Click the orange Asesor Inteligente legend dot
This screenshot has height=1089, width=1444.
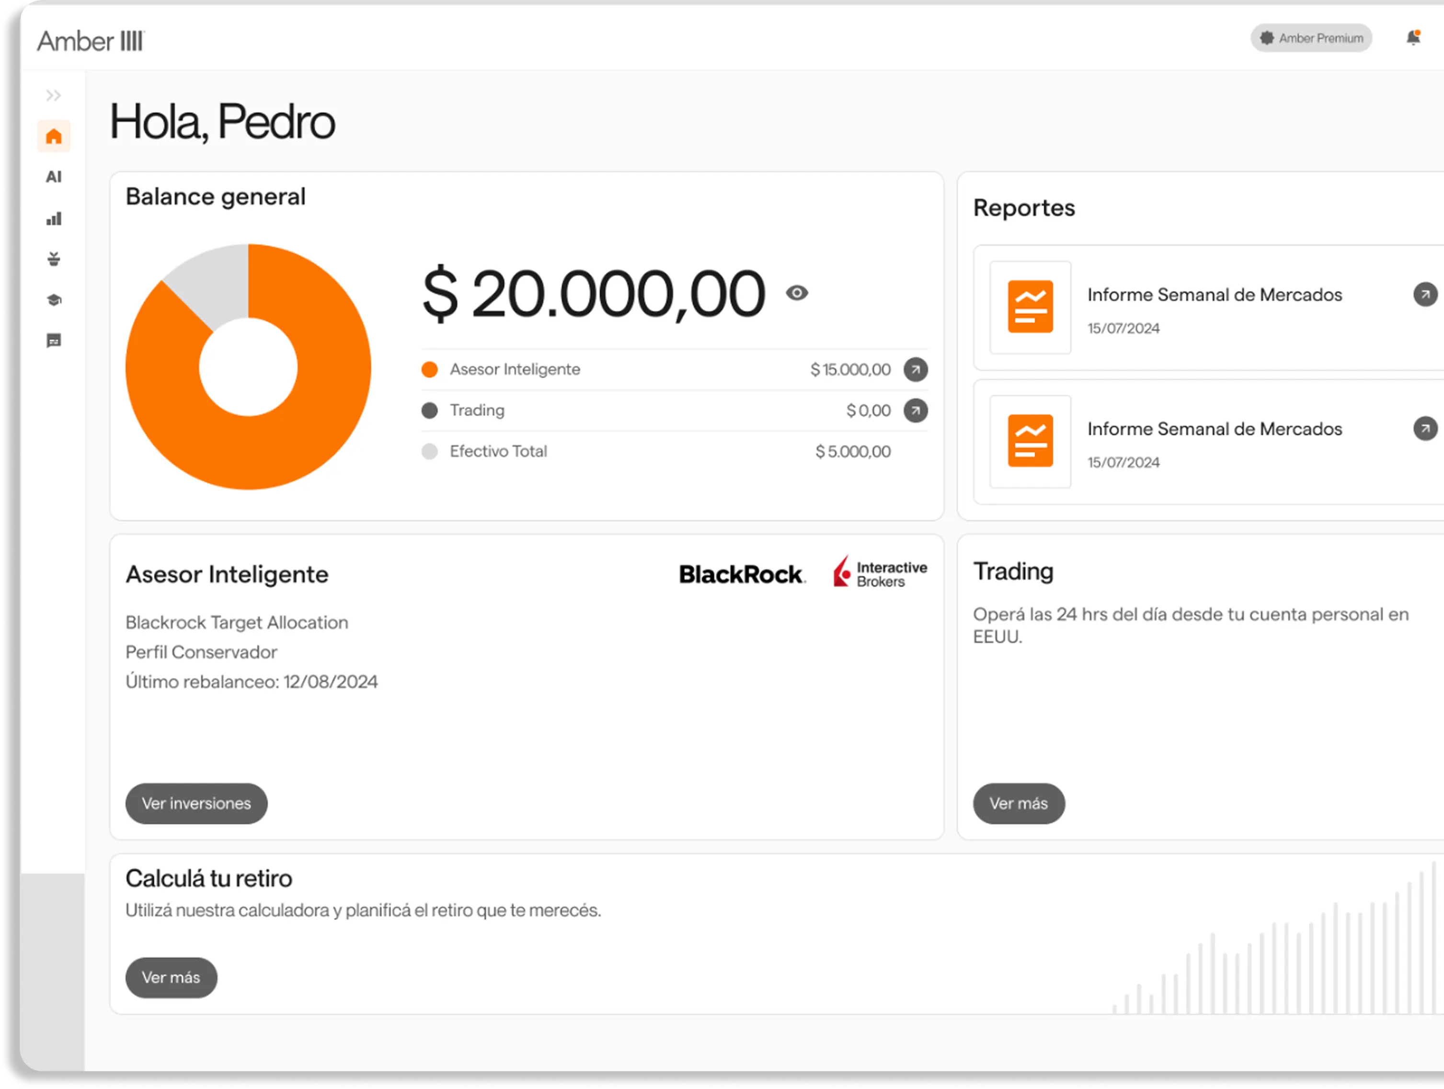430,369
